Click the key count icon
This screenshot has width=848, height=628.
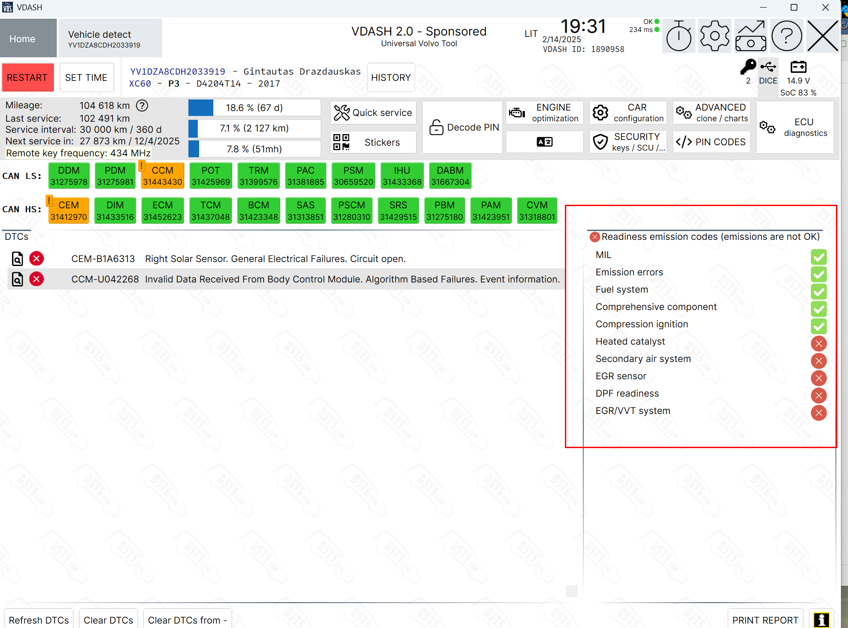[x=748, y=67]
